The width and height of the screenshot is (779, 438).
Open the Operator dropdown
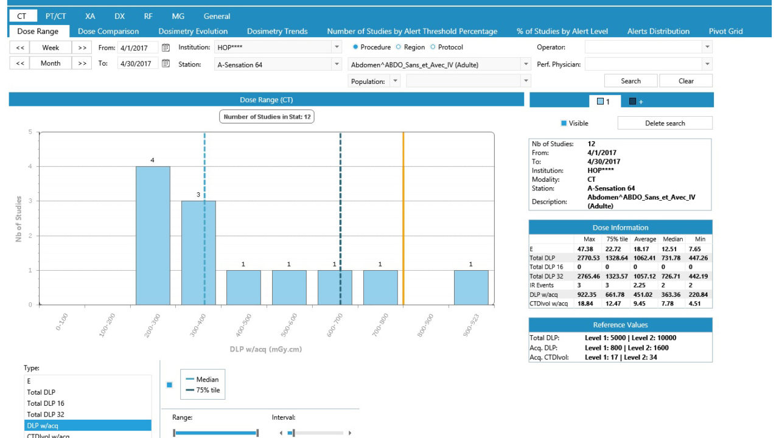click(x=707, y=47)
